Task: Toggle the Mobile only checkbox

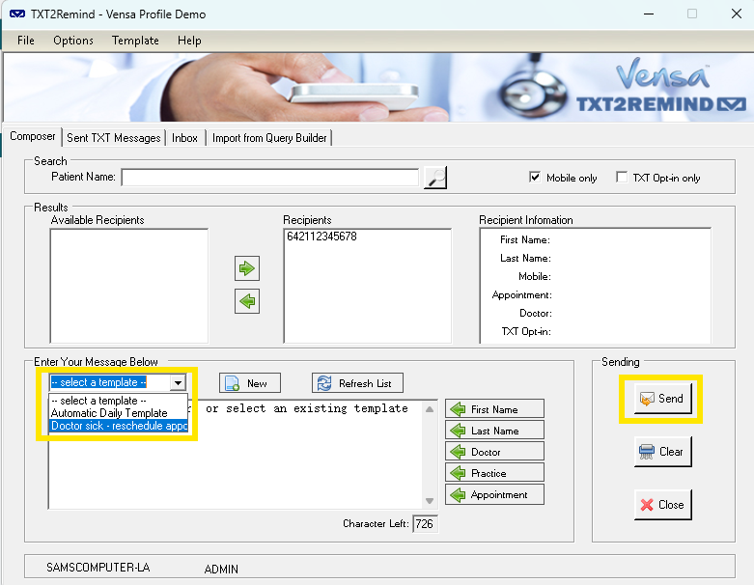Action: tap(535, 178)
